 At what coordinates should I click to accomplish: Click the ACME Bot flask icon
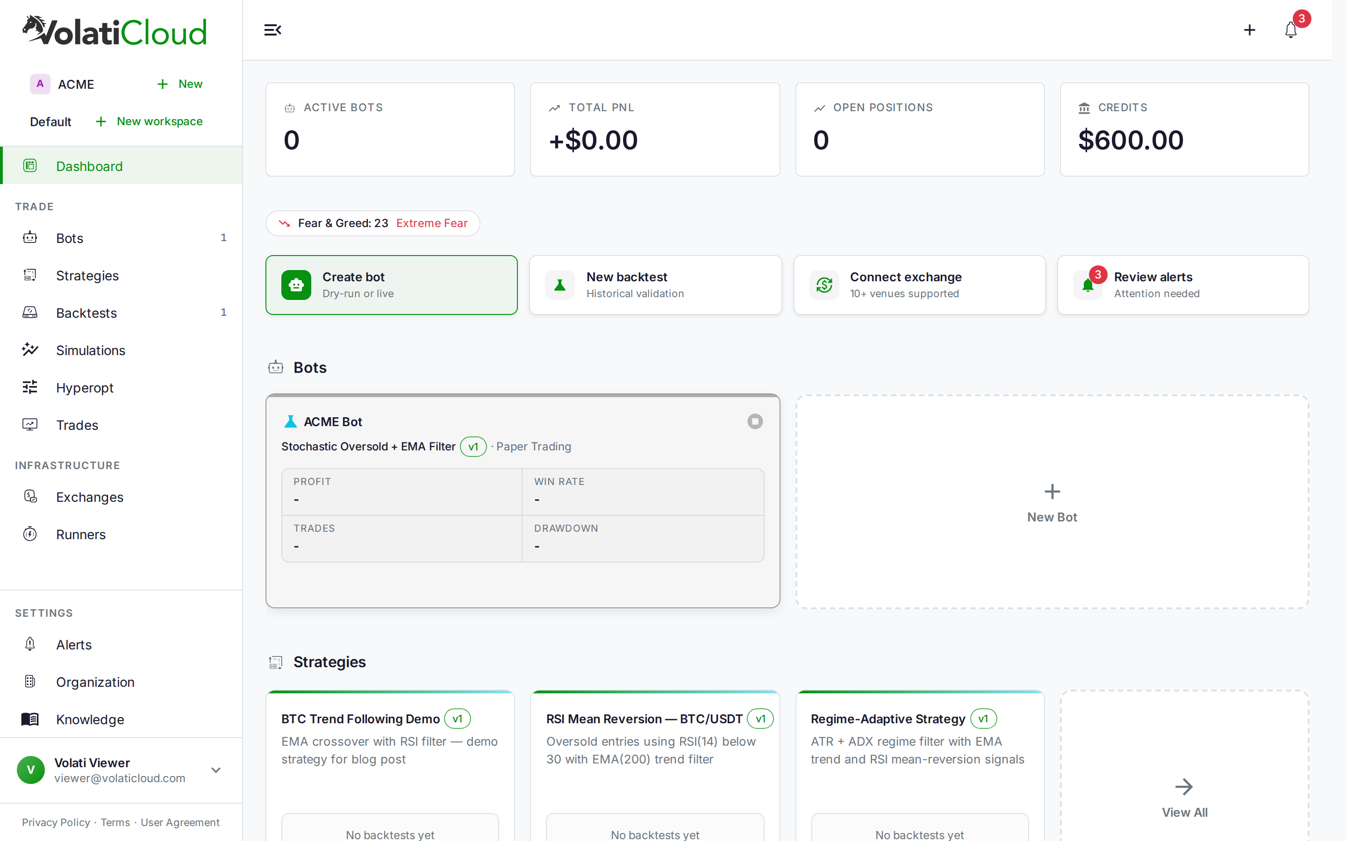coord(290,421)
